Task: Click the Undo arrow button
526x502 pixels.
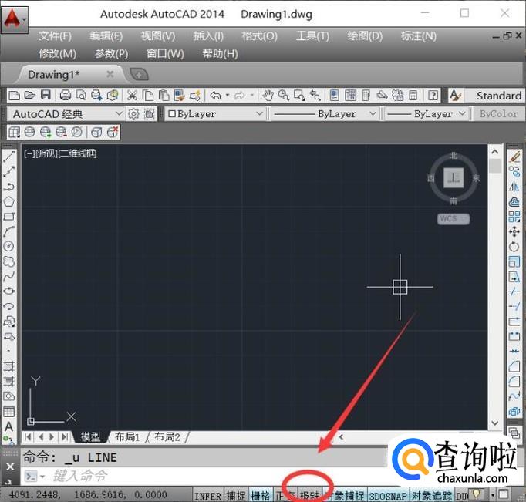Action: 215,96
